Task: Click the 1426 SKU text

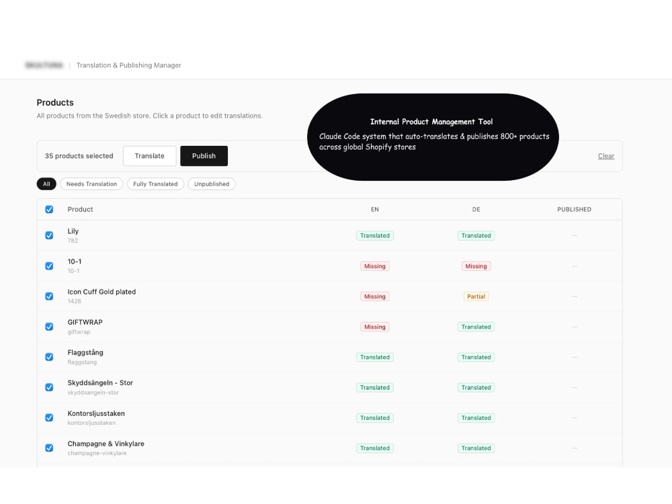Action: (x=74, y=301)
